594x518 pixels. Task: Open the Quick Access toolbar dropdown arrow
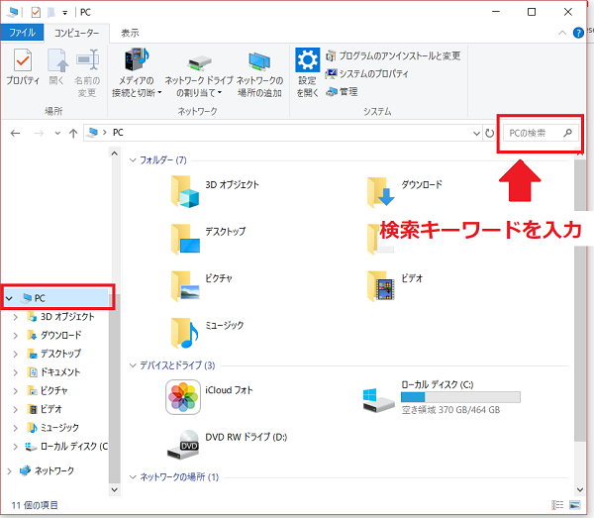(x=65, y=13)
